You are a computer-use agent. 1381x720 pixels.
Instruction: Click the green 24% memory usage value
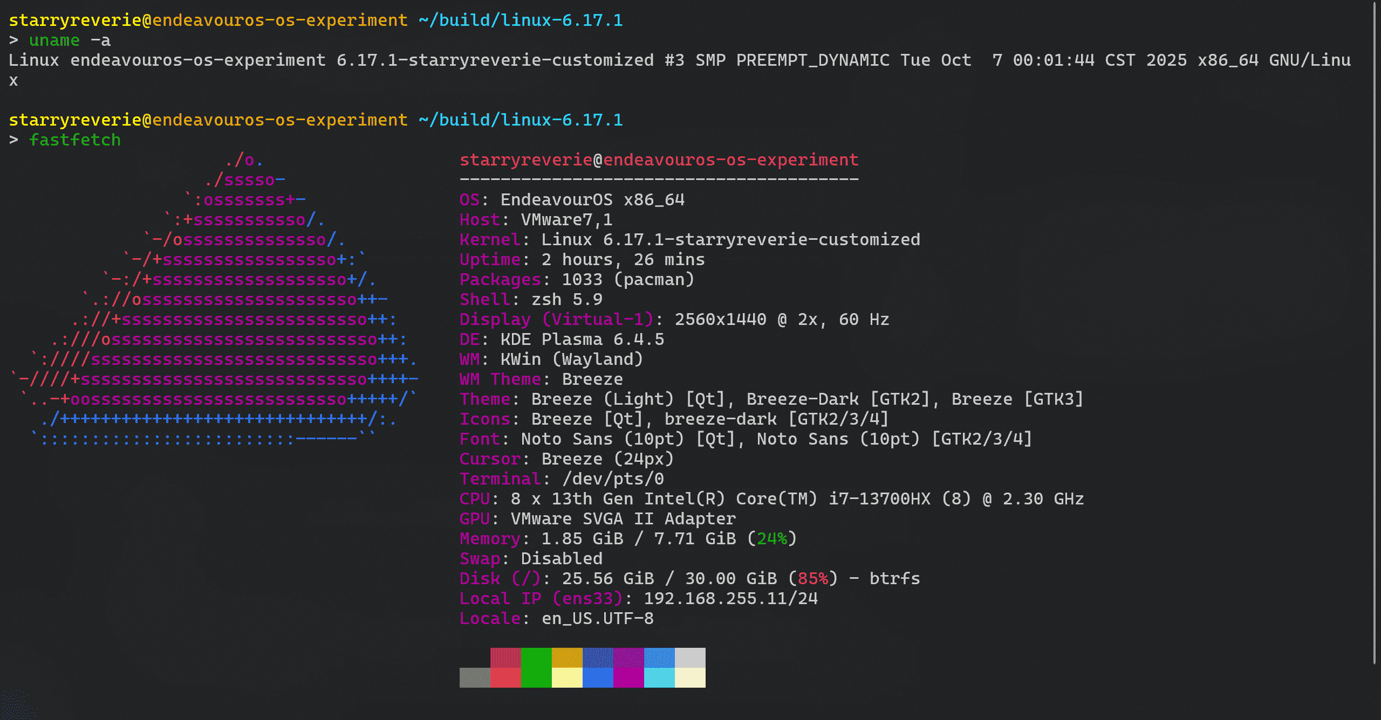pyautogui.click(x=772, y=539)
